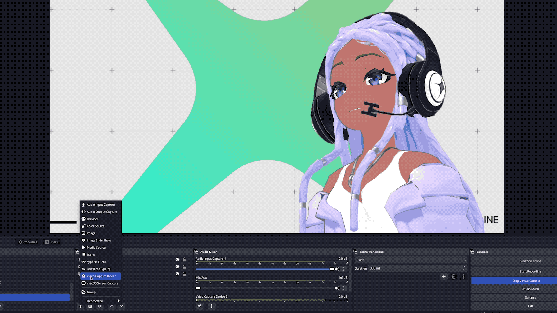Screen dimensions: 557x313
Task: Mute the Mic/Aux speaker icon
Action: (x=337, y=288)
